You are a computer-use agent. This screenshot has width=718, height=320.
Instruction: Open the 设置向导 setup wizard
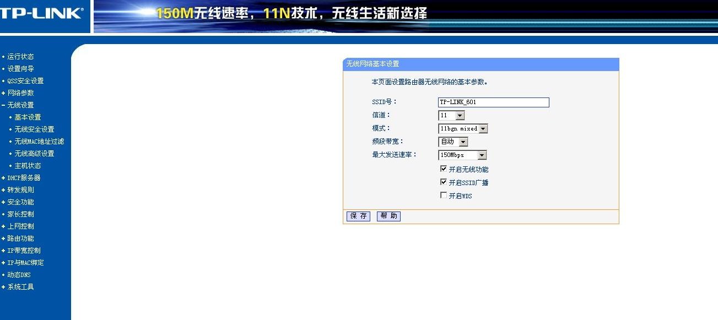pos(20,68)
